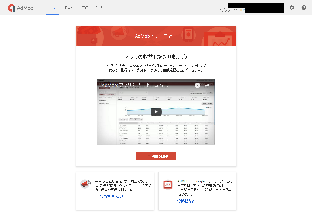
Task: Go to the 分析 tab
Action: (x=99, y=8)
